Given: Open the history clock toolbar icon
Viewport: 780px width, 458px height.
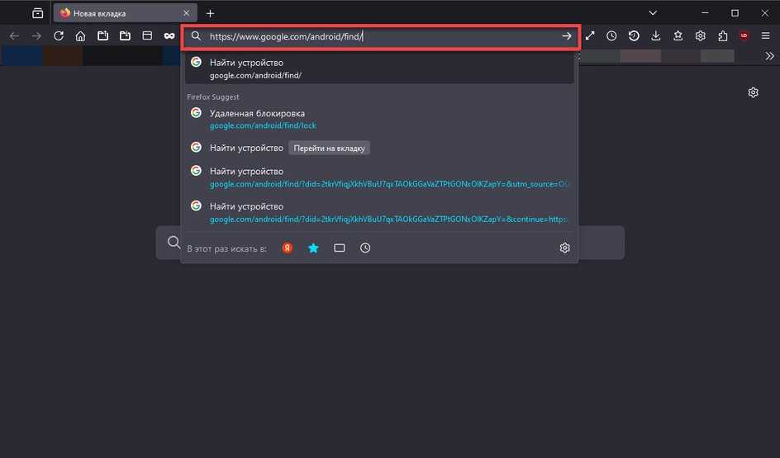Looking at the screenshot, I should [611, 35].
